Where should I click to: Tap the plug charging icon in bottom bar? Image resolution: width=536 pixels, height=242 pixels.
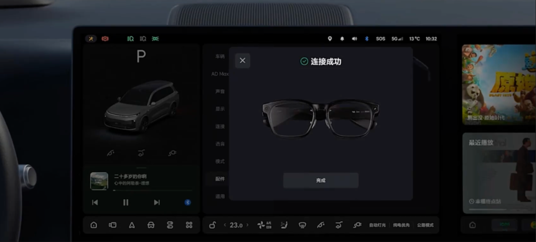click(x=357, y=225)
